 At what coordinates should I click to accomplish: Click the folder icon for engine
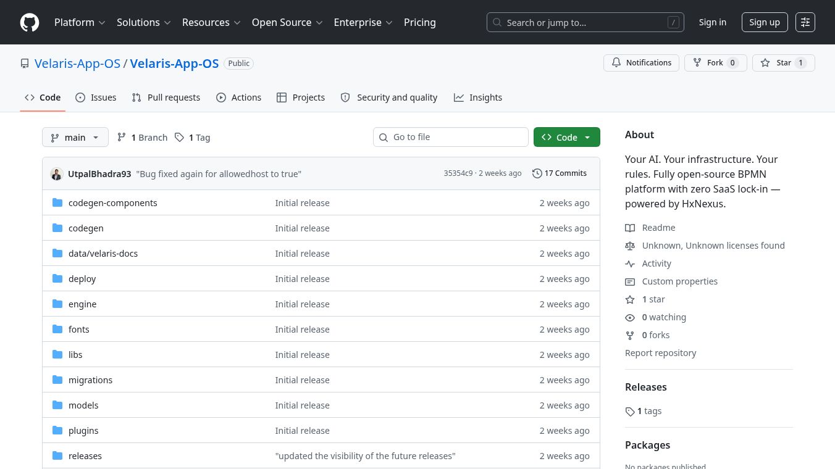click(57, 304)
